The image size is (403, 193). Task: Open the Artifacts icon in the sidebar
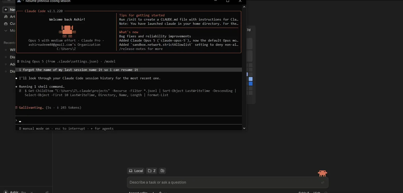6,17
